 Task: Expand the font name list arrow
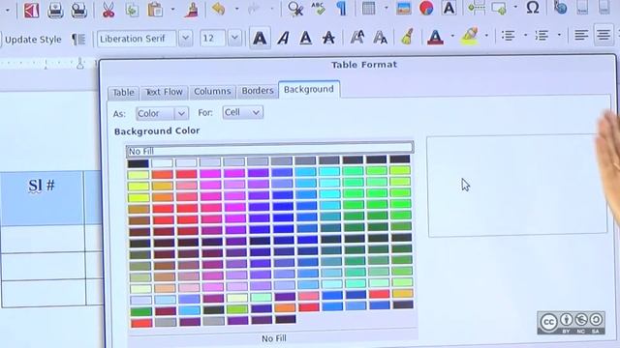(x=185, y=39)
